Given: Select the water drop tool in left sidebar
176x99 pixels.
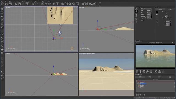Looking at the screenshot, I should (x=2, y=9).
